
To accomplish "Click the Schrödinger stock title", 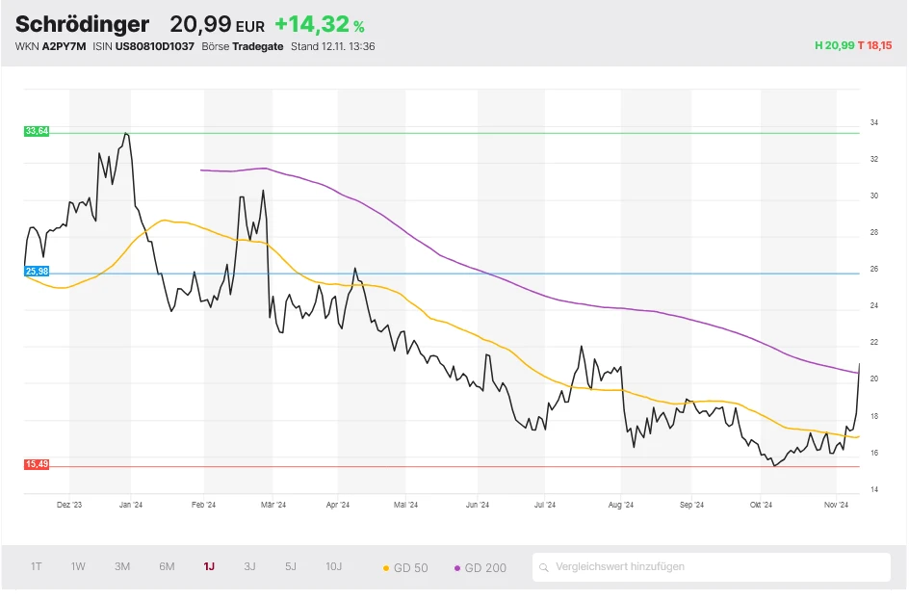I will point(83,25).
